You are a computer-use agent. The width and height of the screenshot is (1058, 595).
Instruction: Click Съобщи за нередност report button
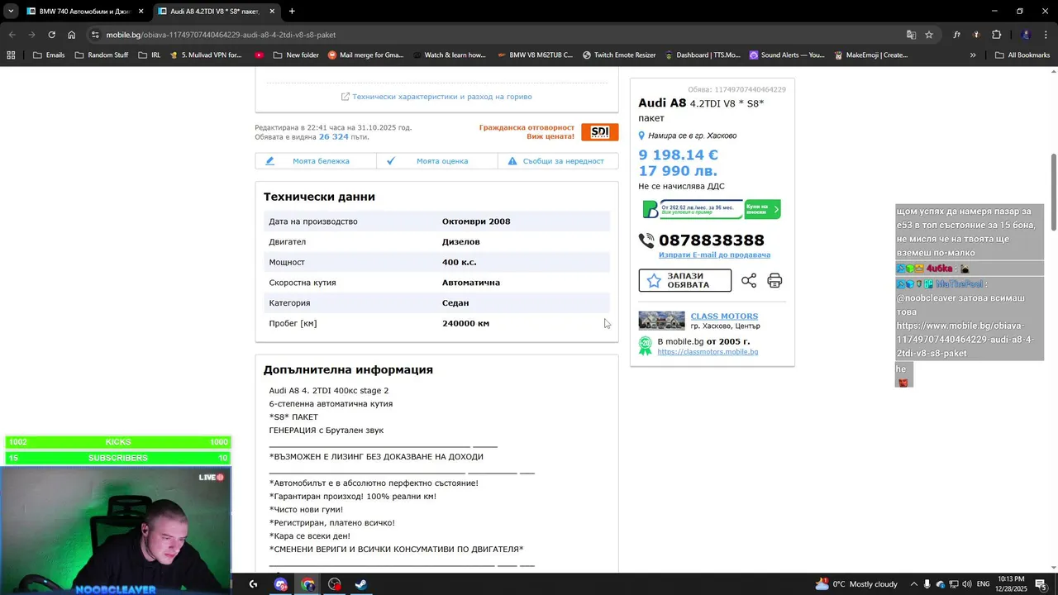pyautogui.click(x=558, y=161)
